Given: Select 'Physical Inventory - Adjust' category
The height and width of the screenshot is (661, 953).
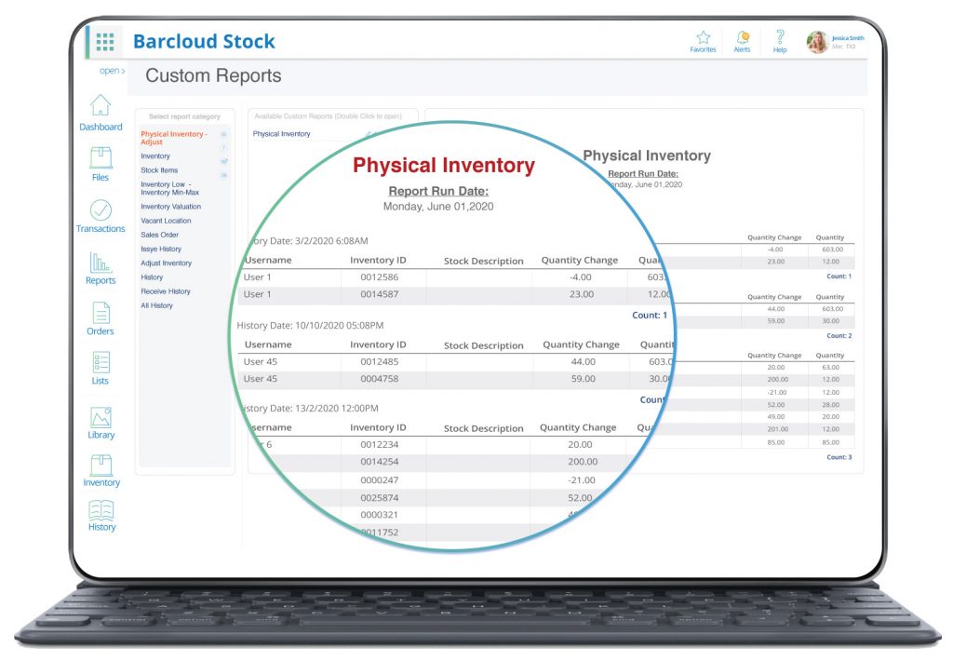Looking at the screenshot, I should coord(174,138).
